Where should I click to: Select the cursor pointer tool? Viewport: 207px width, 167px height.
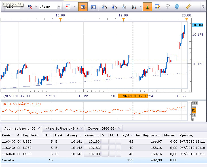(124, 7)
